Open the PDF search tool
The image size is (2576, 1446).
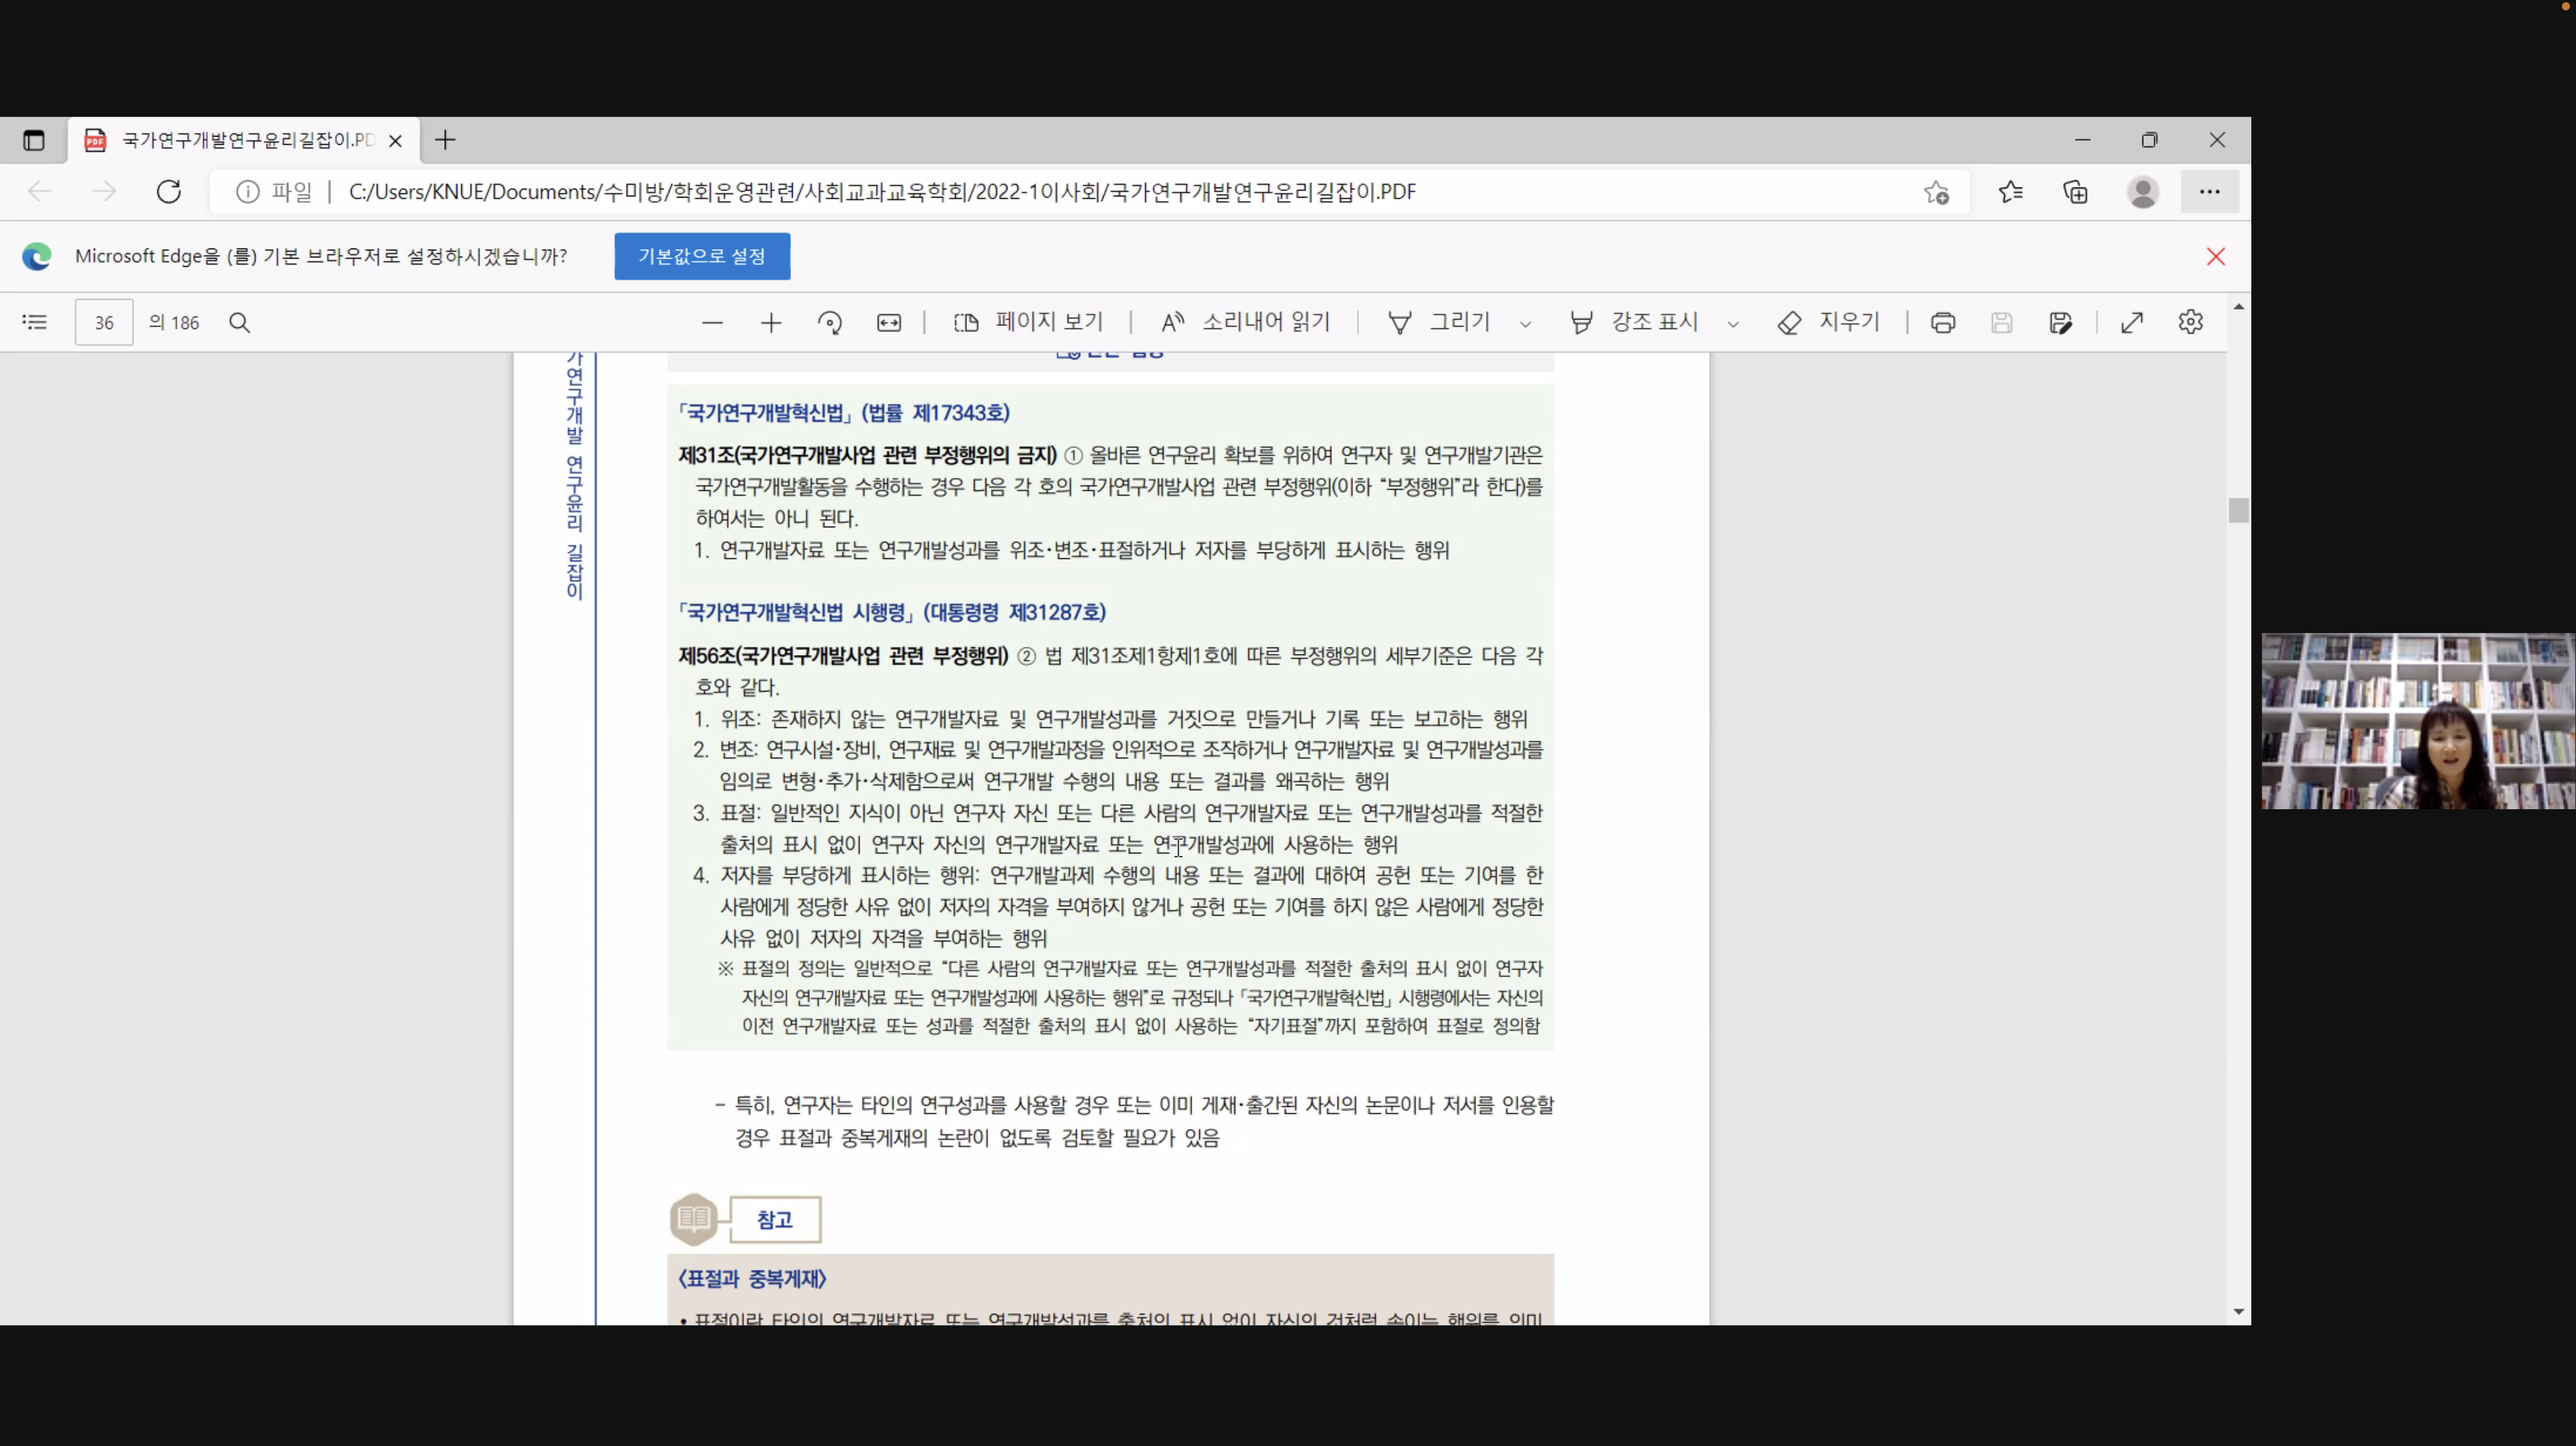pyautogui.click(x=240, y=322)
